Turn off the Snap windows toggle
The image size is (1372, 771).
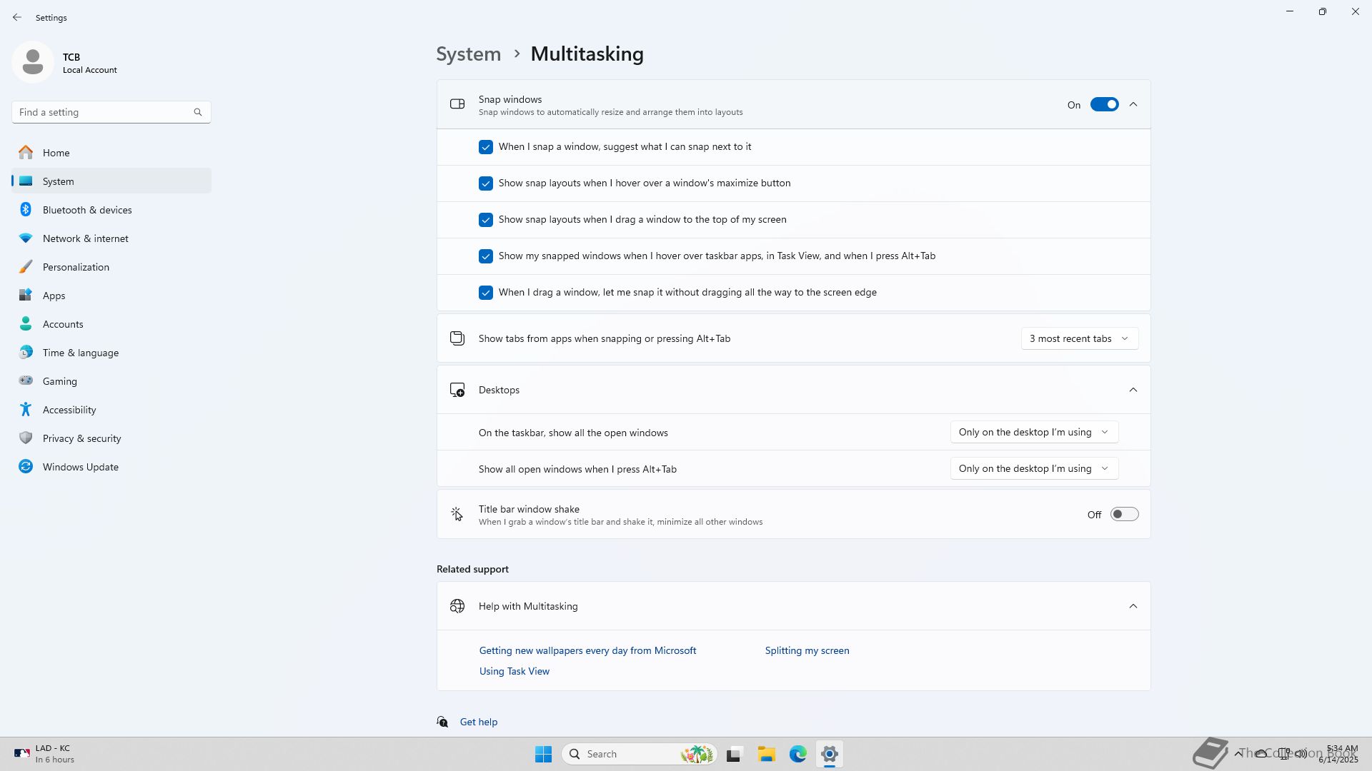point(1104,105)
